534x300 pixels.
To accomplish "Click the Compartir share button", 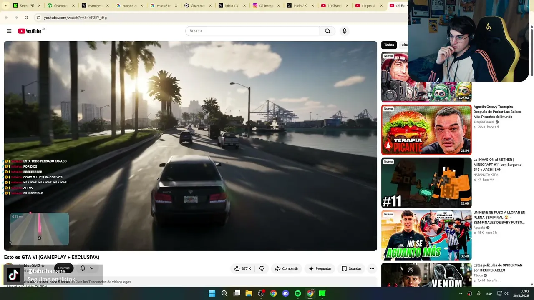I will 286,269.
